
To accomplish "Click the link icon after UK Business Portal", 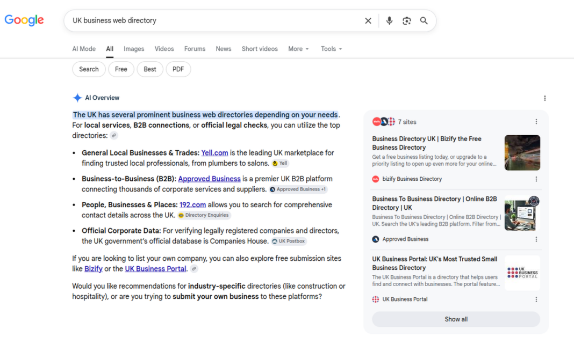I will [x=194, y=269].
